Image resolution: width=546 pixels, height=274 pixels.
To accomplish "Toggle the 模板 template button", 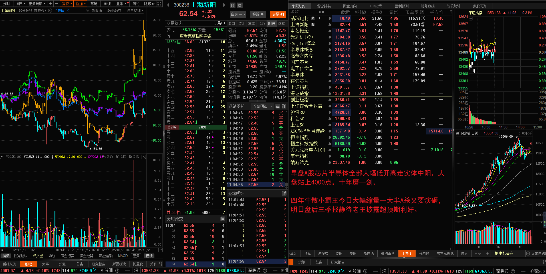I will [149, 256].
